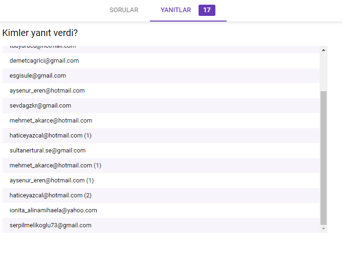Image resolution: width=342 pixels, height=260 pixels.
Task: Open the esgisule@gmail.com response
Action: 38,76
